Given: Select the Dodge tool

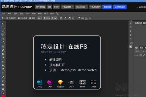Looking at the screenshot, I should click(x=3, y=69).
